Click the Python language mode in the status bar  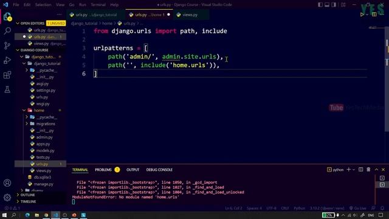coord(299,208)
